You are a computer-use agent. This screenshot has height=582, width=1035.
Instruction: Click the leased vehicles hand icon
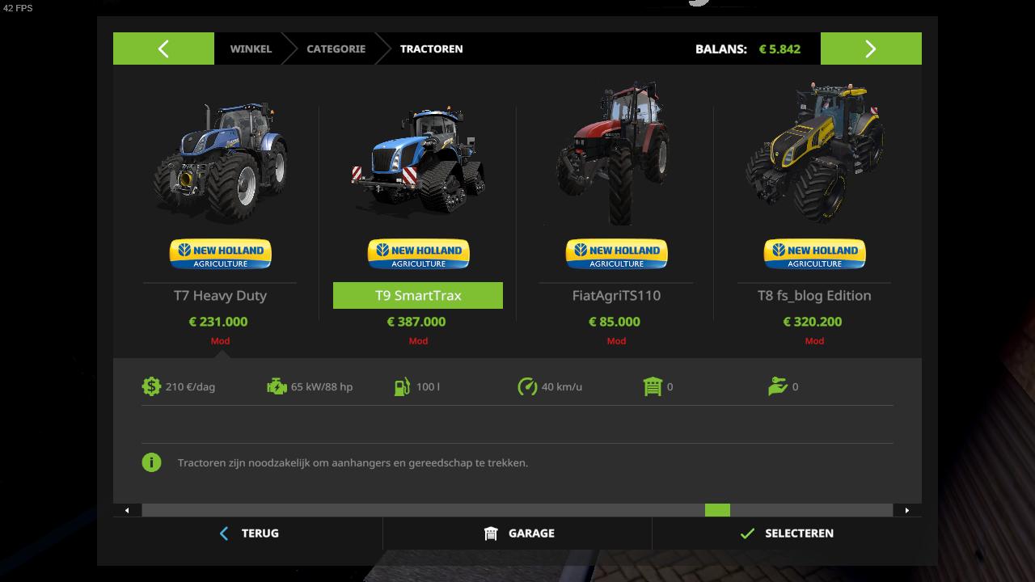[x=778, y=386]
